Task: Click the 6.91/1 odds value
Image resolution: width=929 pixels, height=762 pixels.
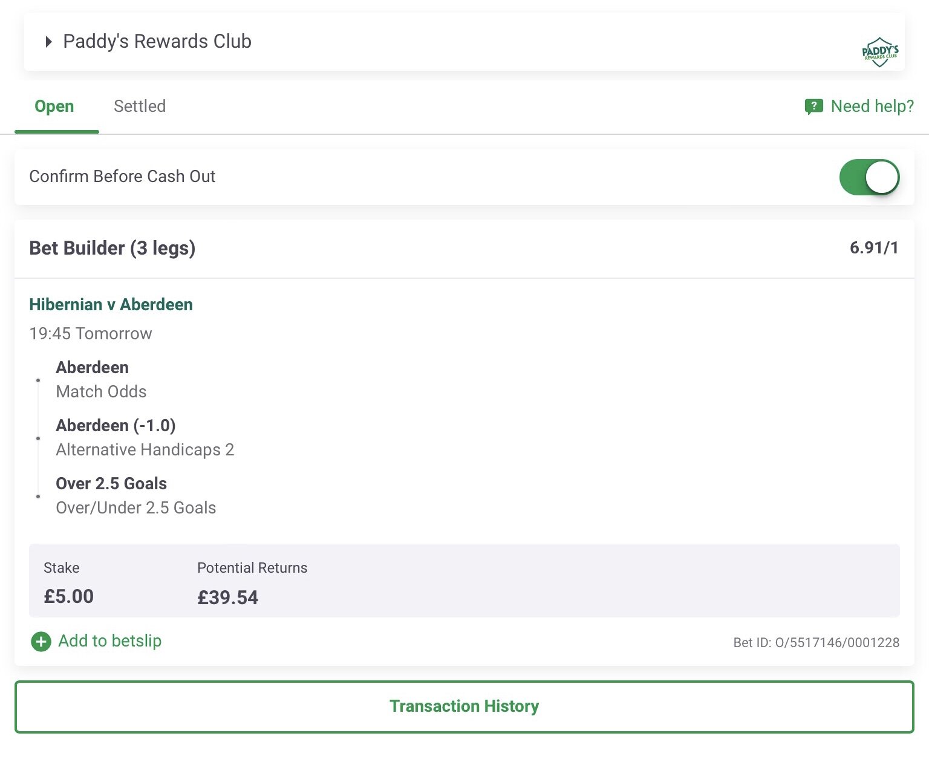Action: (x=874, y=248)
